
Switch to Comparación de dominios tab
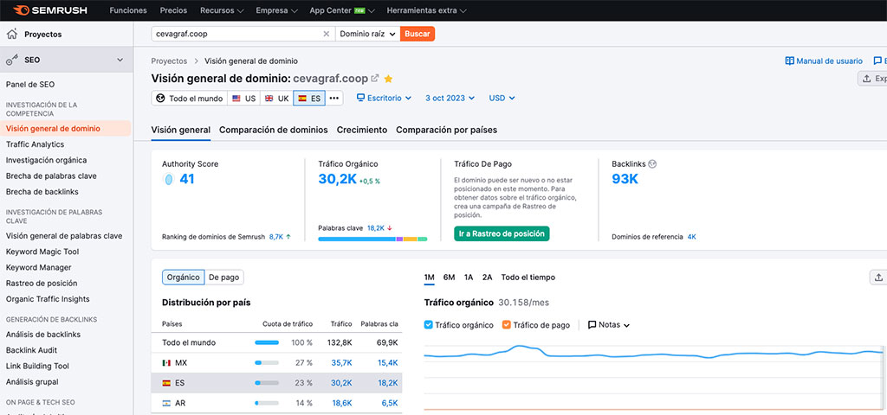tap(273, 130)
